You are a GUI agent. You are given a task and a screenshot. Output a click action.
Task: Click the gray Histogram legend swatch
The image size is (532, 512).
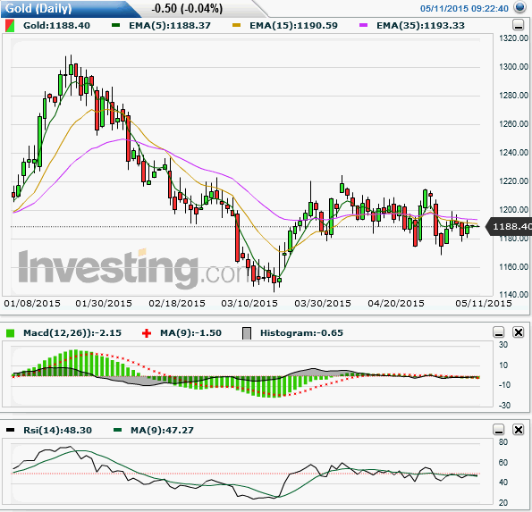(x=247, y=333)
